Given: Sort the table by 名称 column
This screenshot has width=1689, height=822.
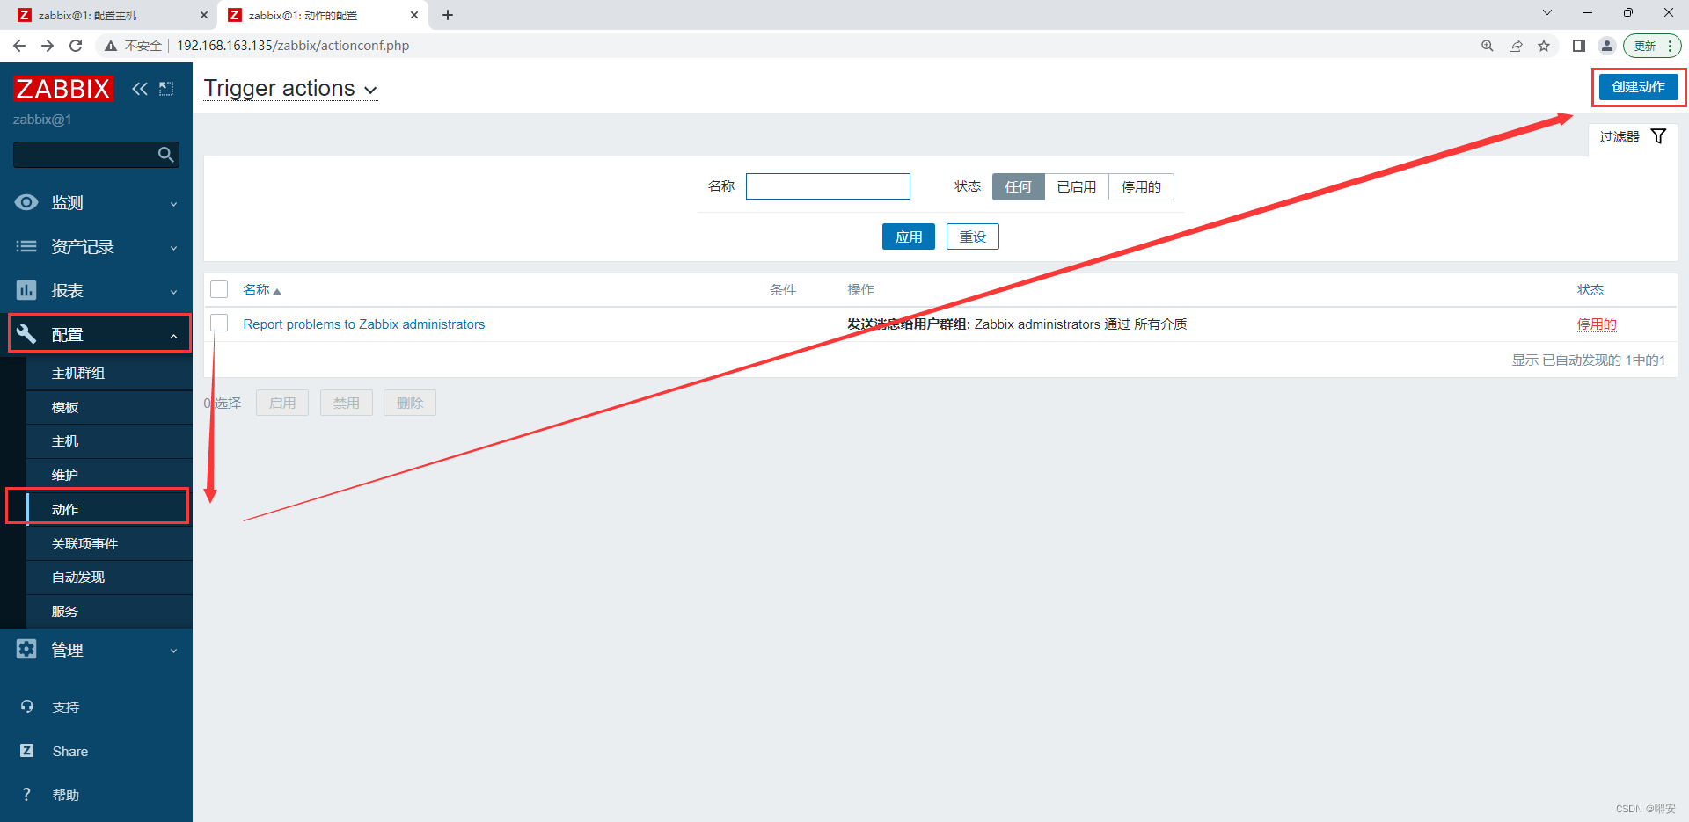Looking at the screenshot, I should [x=261, y=289].
